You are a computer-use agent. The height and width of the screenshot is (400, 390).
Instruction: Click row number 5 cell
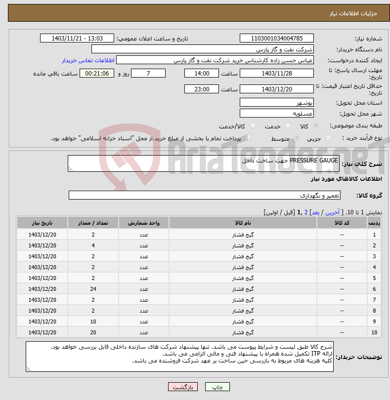(x=374, y=278)
